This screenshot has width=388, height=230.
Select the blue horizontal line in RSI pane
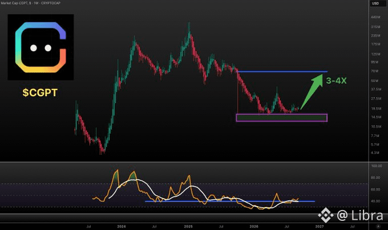pyautogui.click(x=230, y=202)
